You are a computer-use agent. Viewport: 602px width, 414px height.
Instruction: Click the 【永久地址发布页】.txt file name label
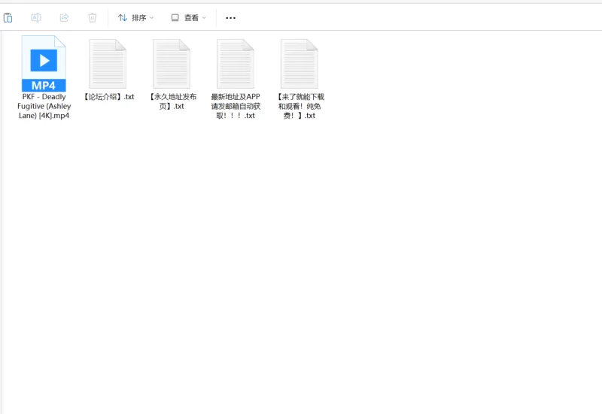[172, 101]
